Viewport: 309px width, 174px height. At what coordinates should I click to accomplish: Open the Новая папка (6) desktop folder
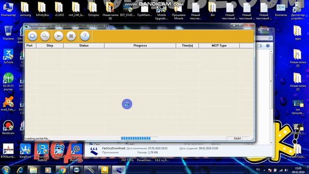pyautogui.click(x=111, y=11)
